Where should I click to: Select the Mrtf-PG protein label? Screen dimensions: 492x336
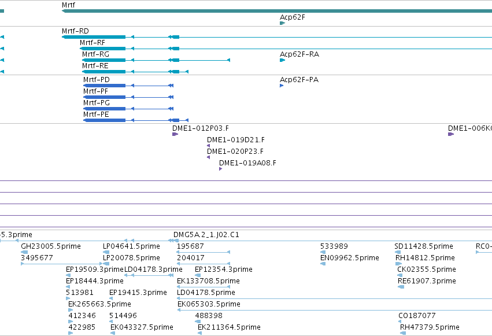click(x=97, y=103)
